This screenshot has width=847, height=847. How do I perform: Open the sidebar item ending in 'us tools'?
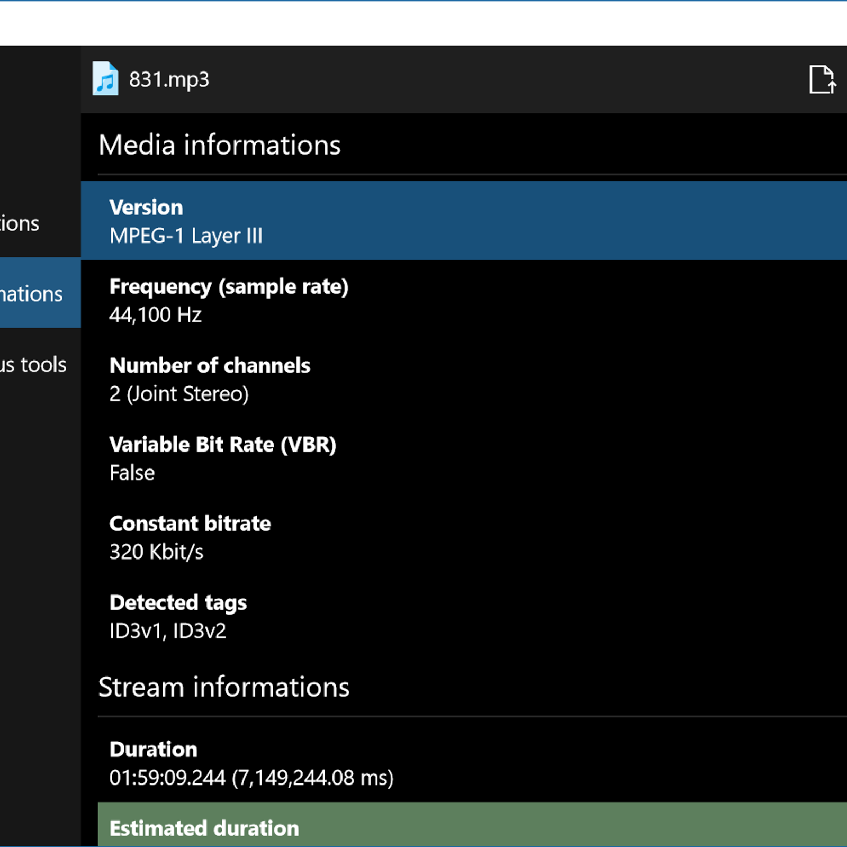40,364
